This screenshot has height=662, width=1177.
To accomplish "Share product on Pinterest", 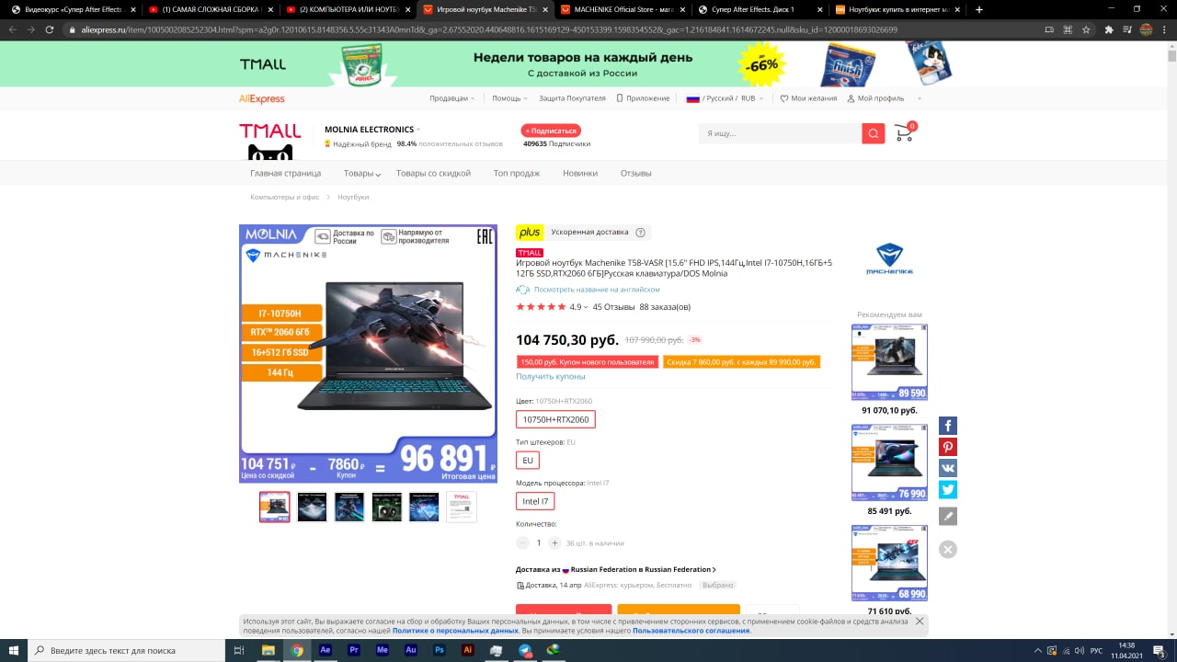I will [948, 447].
